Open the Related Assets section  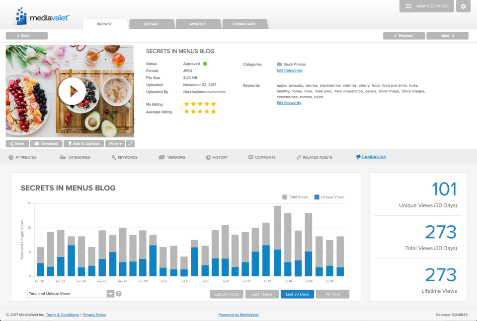(314, 157)
